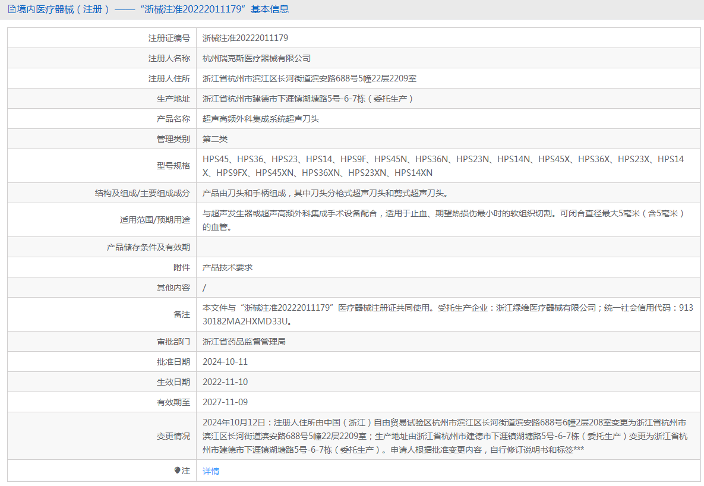Viewport: 704px width, 486px height.
Task: Click the production address value in the 生产地址 row
Action: click(x=308, y=99)
